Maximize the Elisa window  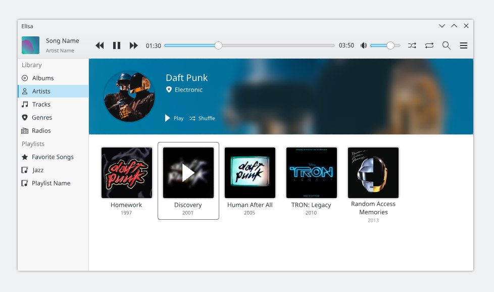point(454,26)
